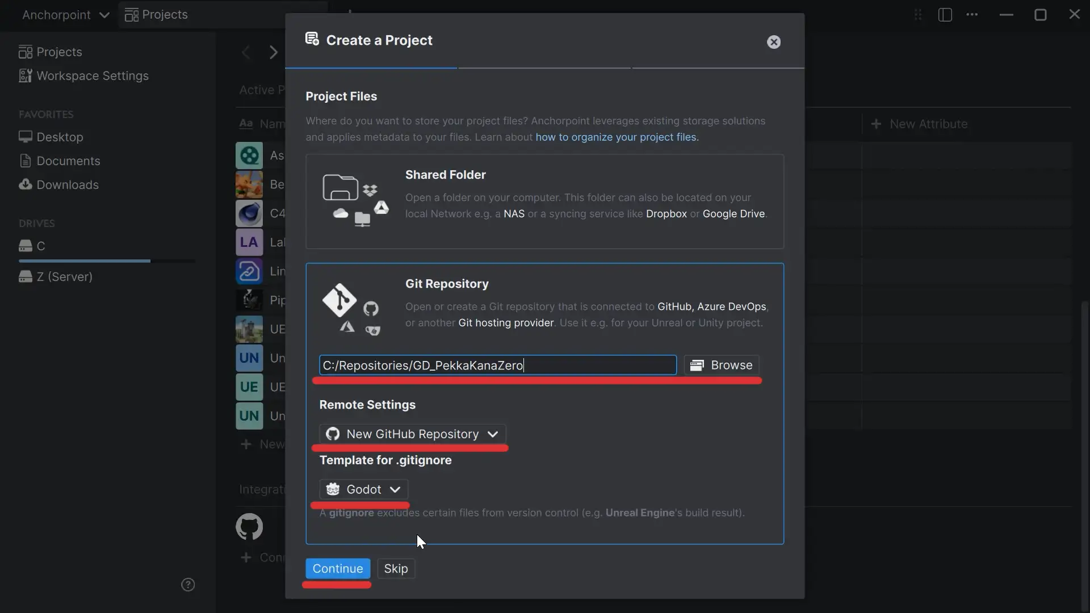Select the Cinema 4D project thumbnail

click(x=249, y=213)
